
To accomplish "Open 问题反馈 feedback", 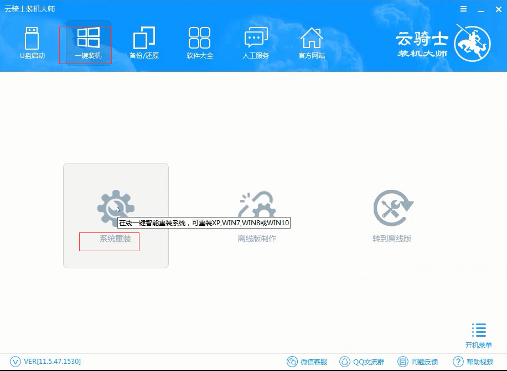I will (x=419, y=362).
